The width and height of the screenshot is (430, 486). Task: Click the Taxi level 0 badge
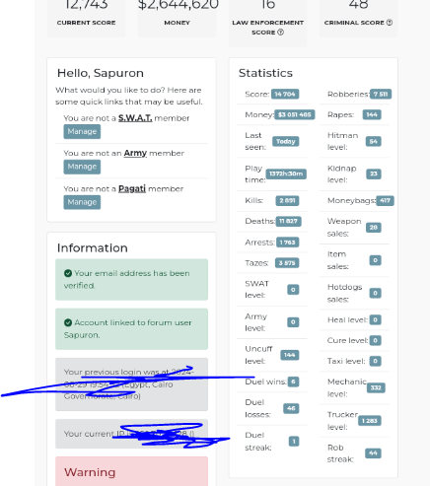pos(376,361)
